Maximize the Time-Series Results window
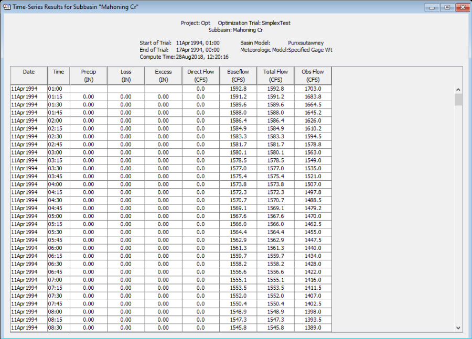The image size is (472, 339). tap(447, 7)
